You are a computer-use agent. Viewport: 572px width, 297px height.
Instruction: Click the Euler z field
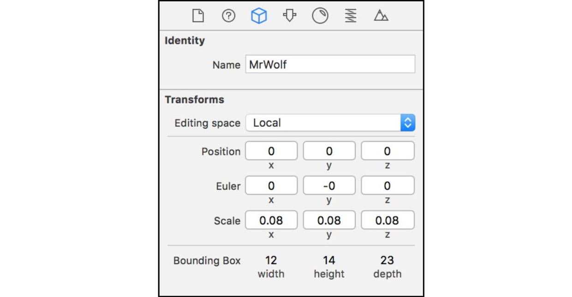[387, 185]
